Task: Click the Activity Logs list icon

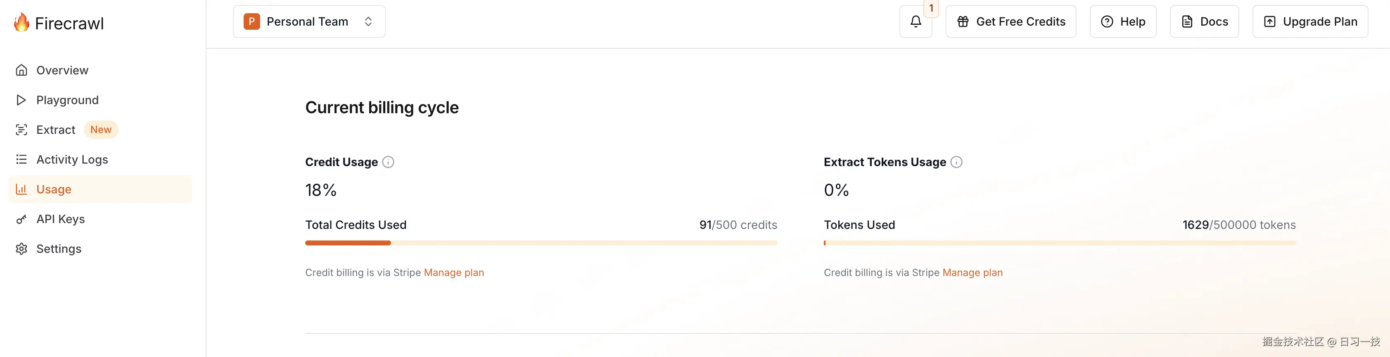Action: (x=21, y=159)
